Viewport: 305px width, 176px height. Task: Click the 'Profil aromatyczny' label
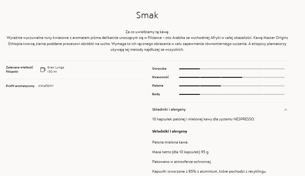click(x=20, y=86)
